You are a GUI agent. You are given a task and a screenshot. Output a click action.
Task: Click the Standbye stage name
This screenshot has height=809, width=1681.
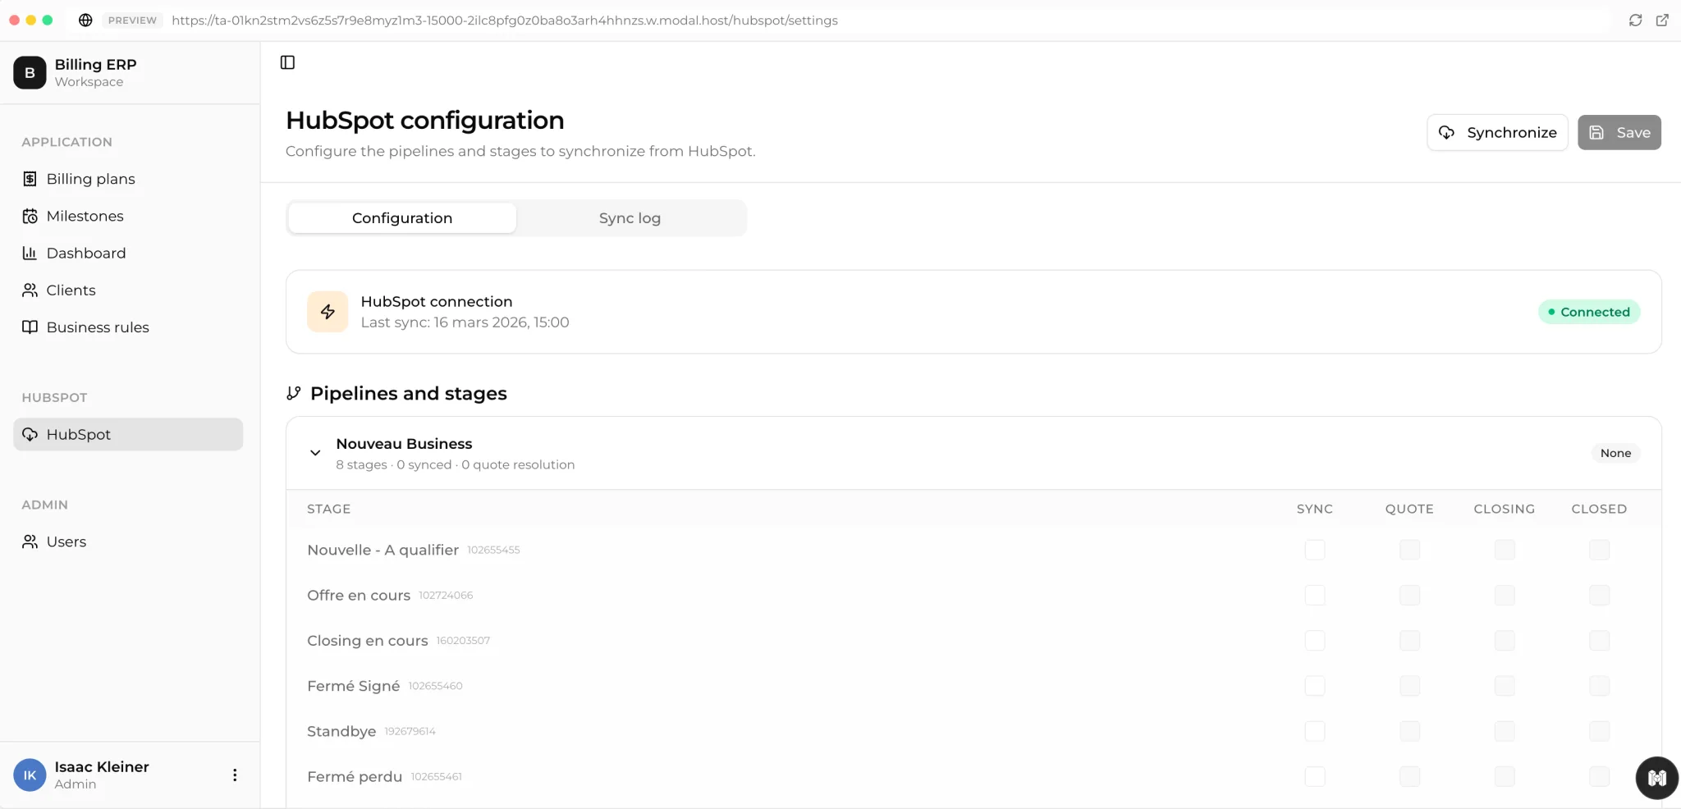click(x=341, y=731)
